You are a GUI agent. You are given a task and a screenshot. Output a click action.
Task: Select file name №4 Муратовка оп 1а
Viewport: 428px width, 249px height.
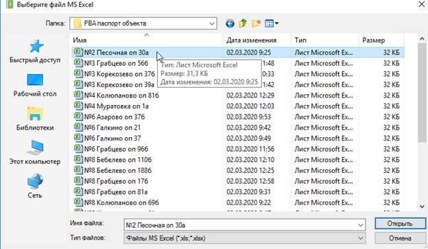[x=117, y=106]
